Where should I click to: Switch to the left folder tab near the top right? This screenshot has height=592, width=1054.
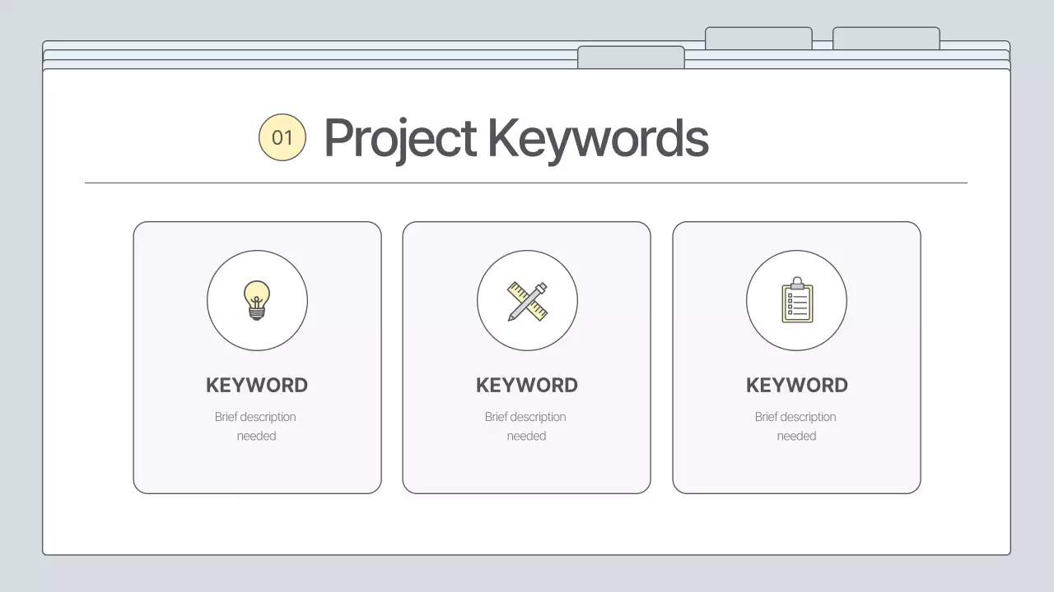pos(758,36)
